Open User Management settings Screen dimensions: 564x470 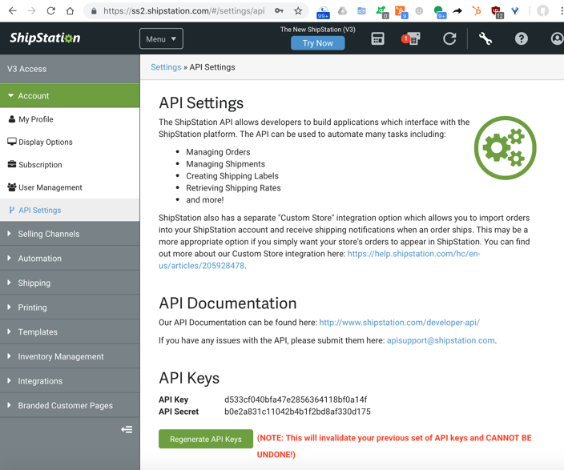pos(70,187)
